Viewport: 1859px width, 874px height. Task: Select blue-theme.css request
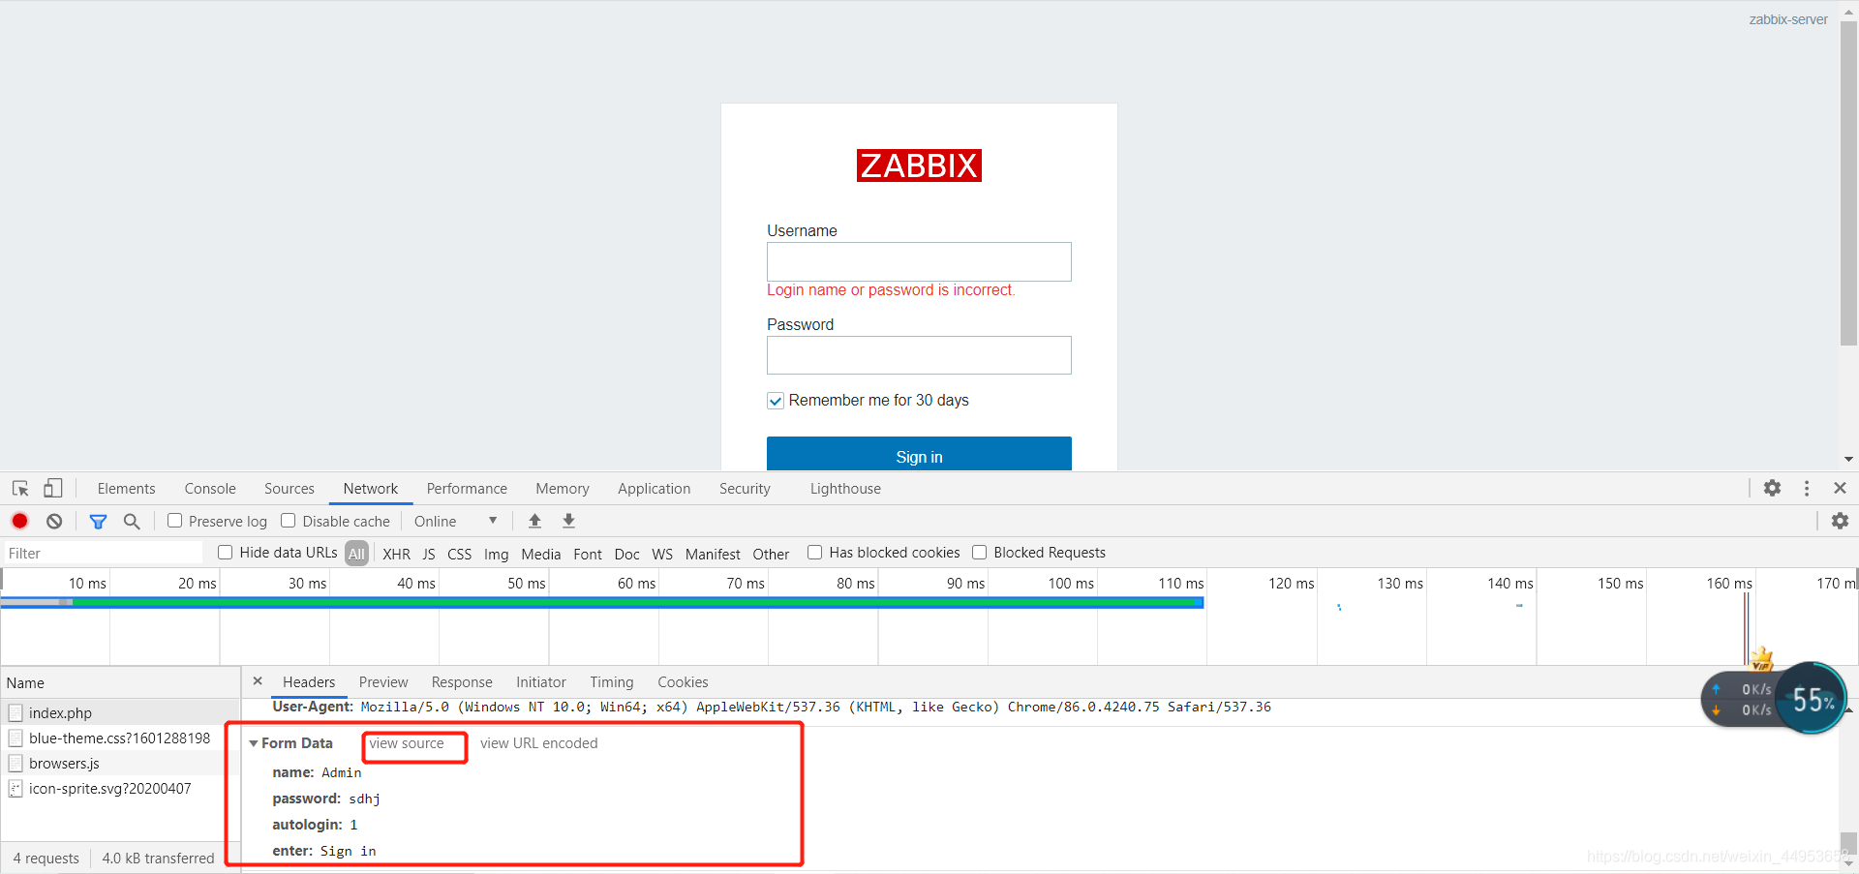tap(120, 738)
